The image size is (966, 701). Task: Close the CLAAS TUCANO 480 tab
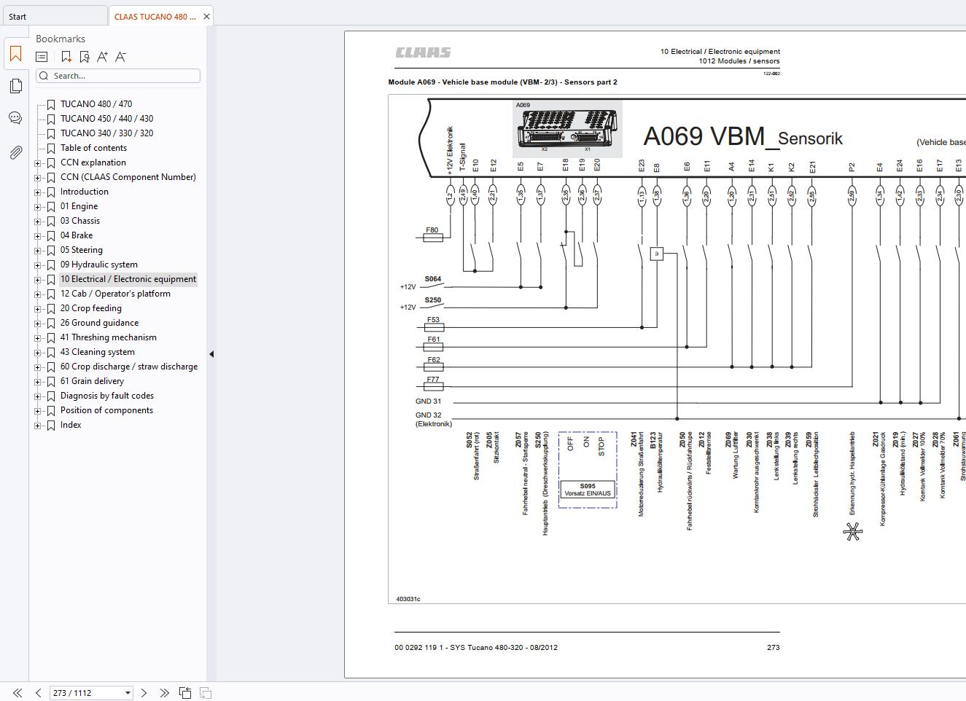(206, 17)
